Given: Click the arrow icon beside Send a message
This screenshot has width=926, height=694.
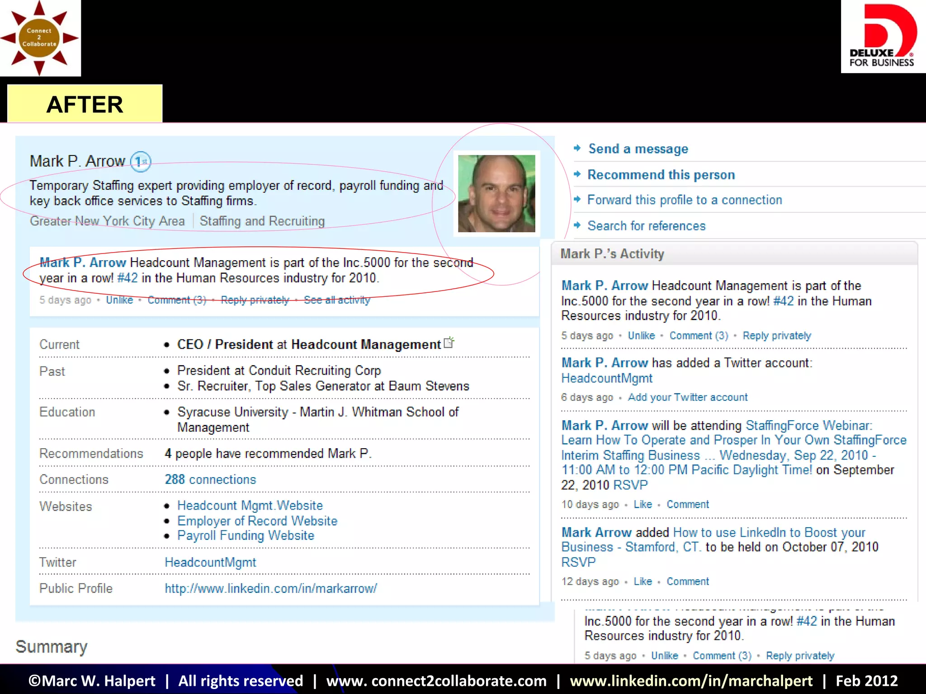Looking at the screenshot, I should pyautogui.click(x=577, y=148).
